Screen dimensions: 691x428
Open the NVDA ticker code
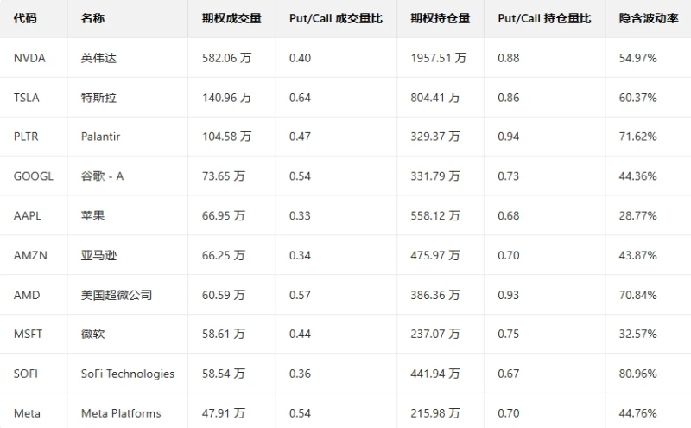pos(29,58)
